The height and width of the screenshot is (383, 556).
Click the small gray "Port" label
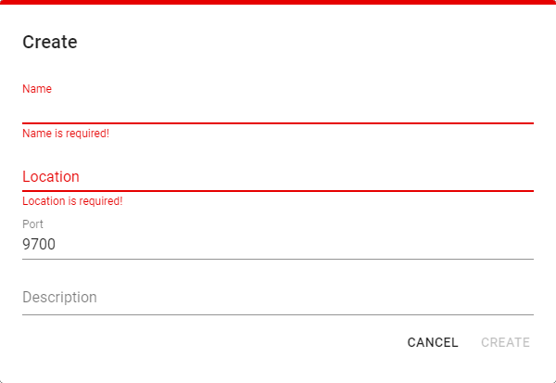click(x=33, y=223)
